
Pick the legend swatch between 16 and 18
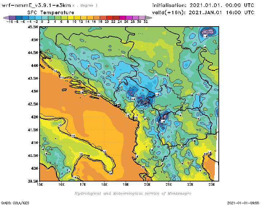point(97,18)
